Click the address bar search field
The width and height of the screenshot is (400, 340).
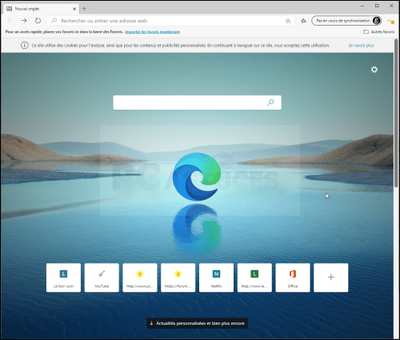[170, 21]
